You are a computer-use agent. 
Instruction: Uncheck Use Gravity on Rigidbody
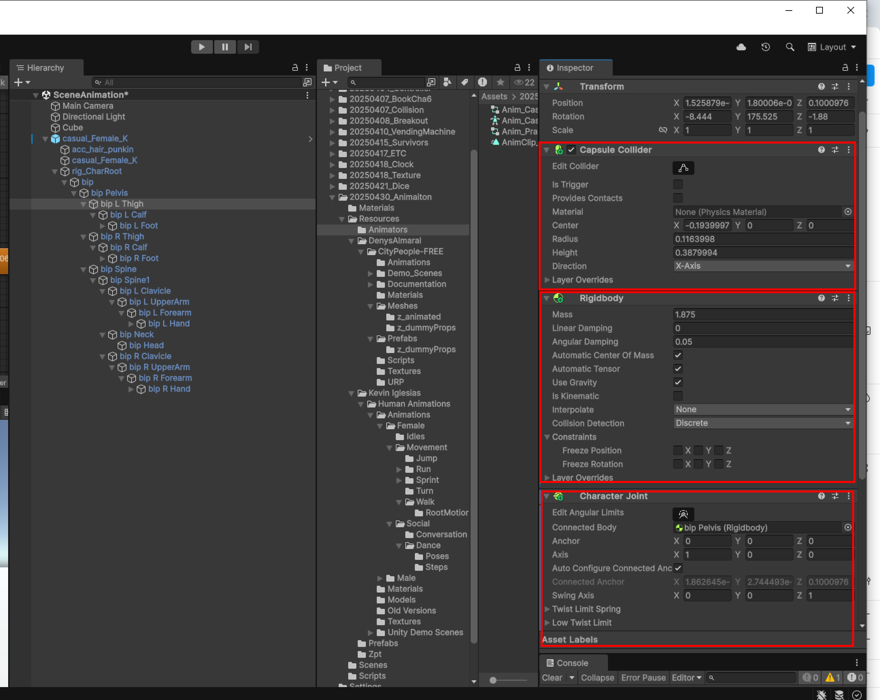[x=678, y=382]
